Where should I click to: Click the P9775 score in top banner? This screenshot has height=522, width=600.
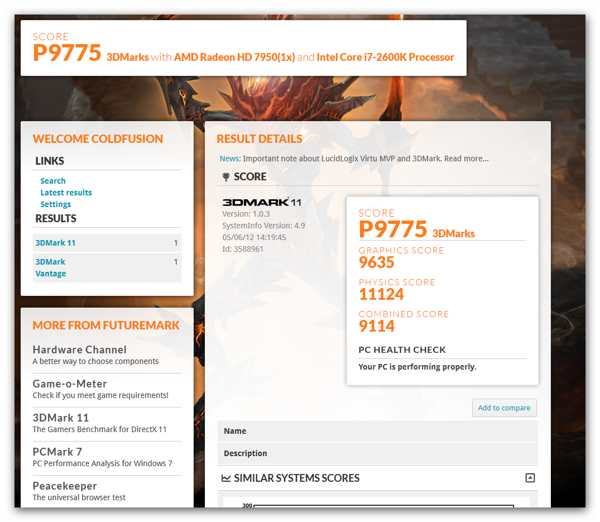(67, 53)
